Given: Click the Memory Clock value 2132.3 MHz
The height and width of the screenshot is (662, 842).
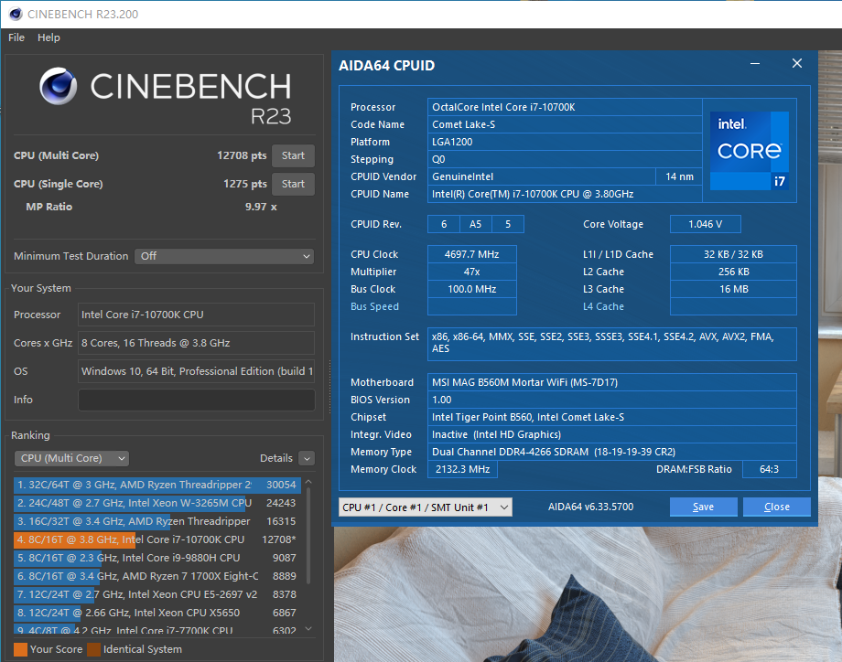Looking at the screenshot, I should 462,469.
